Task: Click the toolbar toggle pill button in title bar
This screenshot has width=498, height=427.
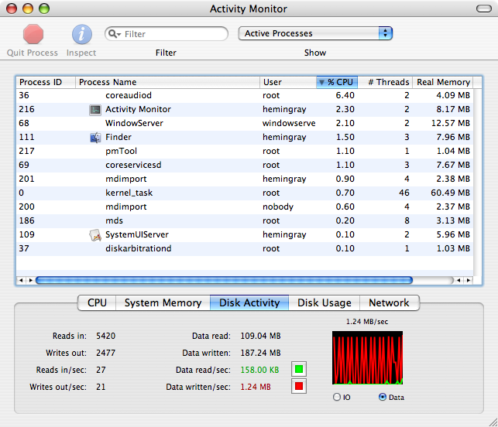Action: point(484,9)
